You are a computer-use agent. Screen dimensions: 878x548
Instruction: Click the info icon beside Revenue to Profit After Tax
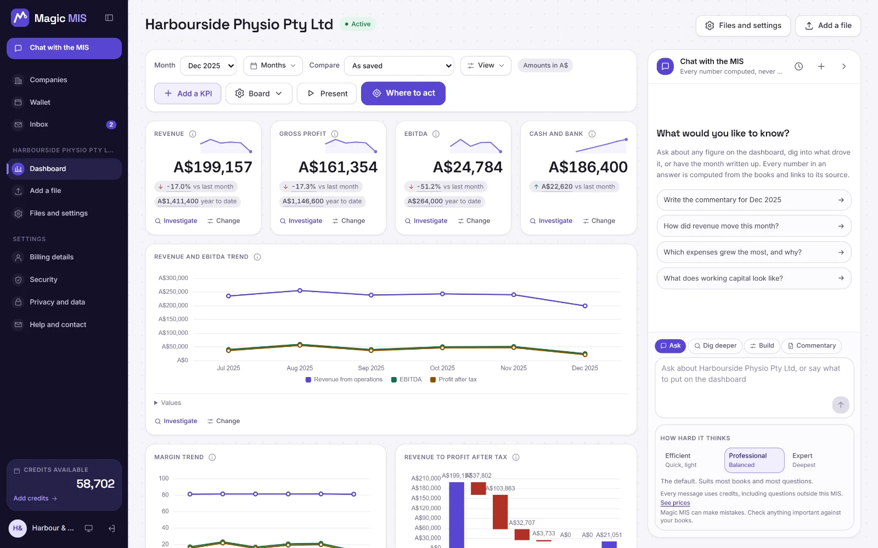[516, 457]
